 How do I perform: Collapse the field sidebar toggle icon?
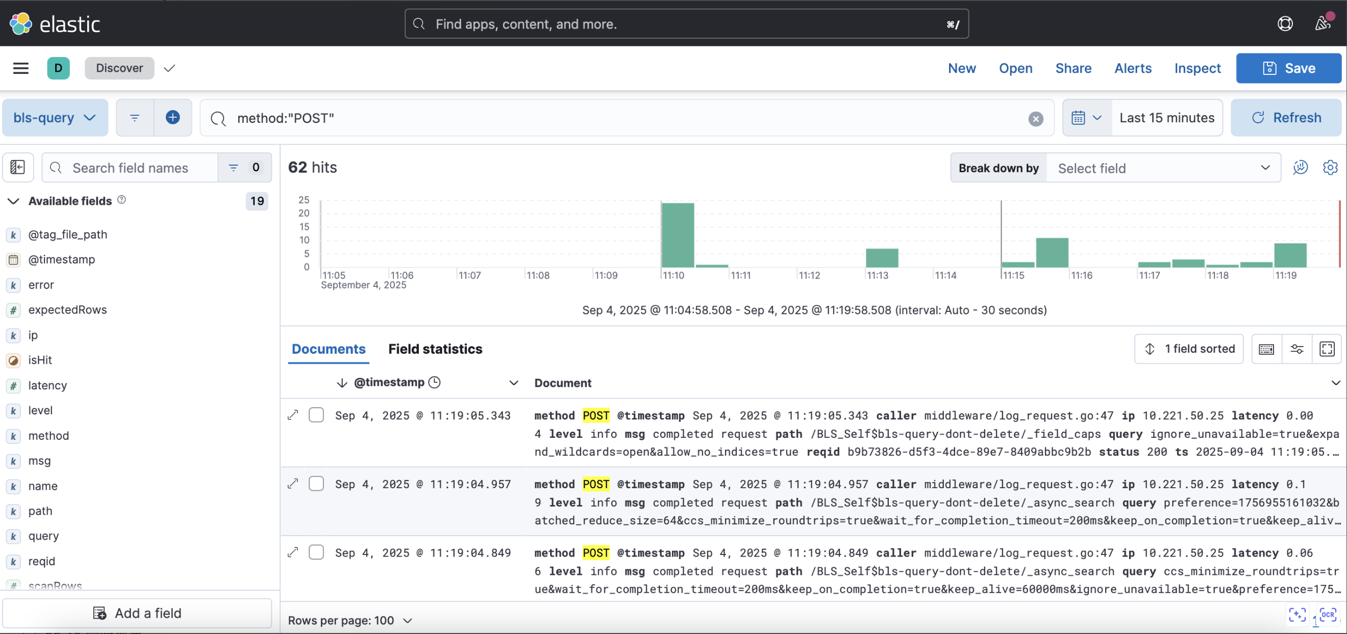click(18, 167)
